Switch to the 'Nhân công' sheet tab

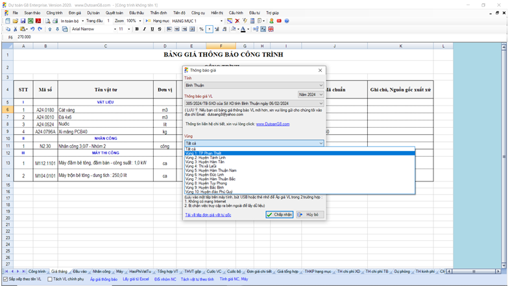101,272
